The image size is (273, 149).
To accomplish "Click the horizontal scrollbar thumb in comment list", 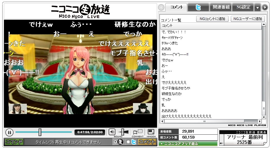I will coord(204,121).
